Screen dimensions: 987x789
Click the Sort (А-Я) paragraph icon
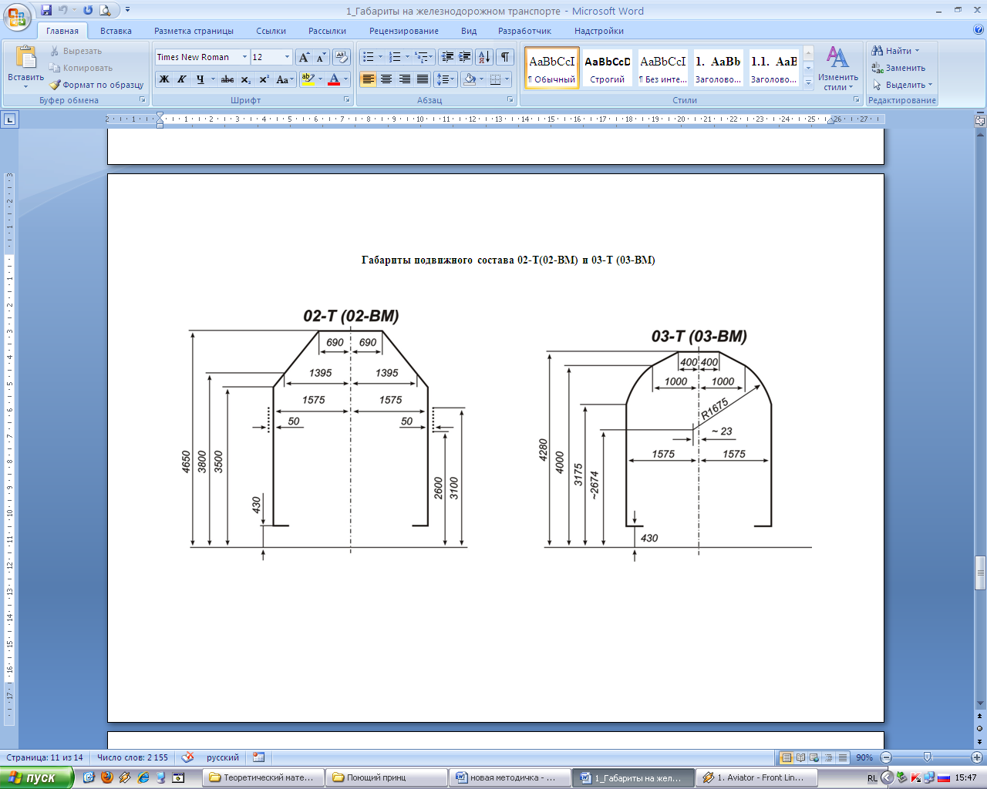pyautogui.click(x=483, y=57)
